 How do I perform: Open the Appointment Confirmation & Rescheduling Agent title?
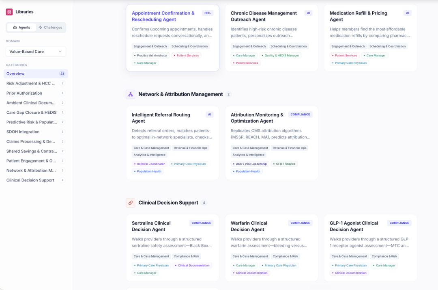(163, 16)
